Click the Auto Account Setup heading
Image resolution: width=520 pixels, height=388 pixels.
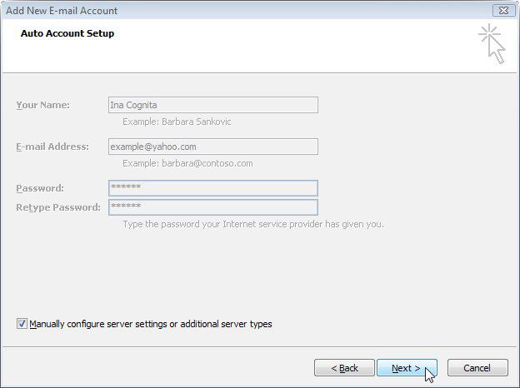tap(67, 33)
